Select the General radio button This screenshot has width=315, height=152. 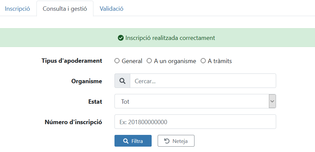point(117,61)
